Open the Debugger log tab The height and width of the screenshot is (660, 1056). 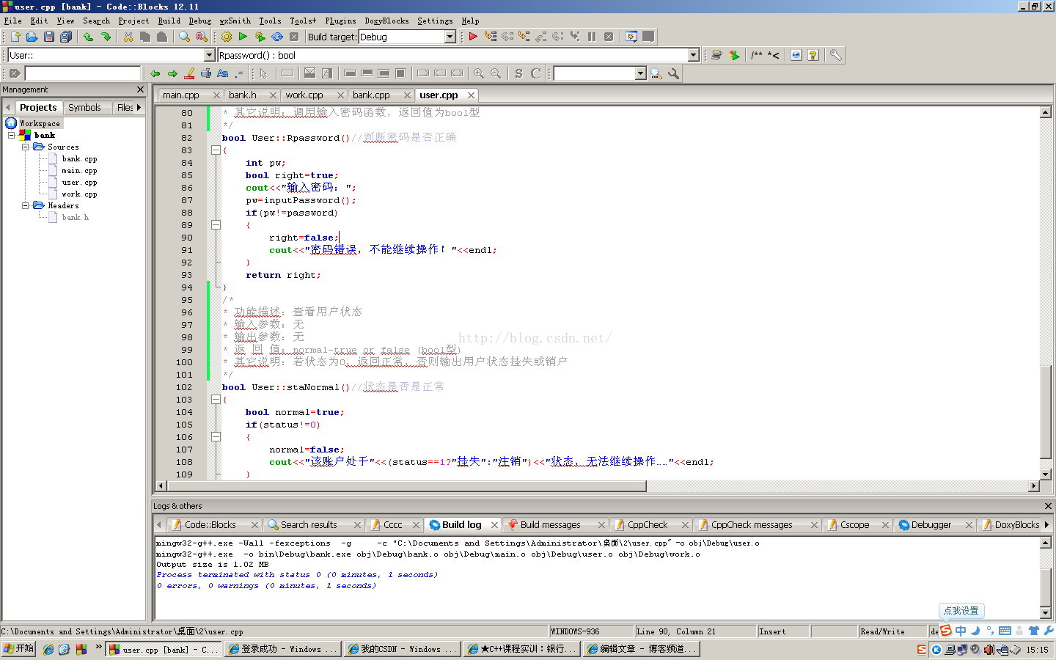pos(931,524)
